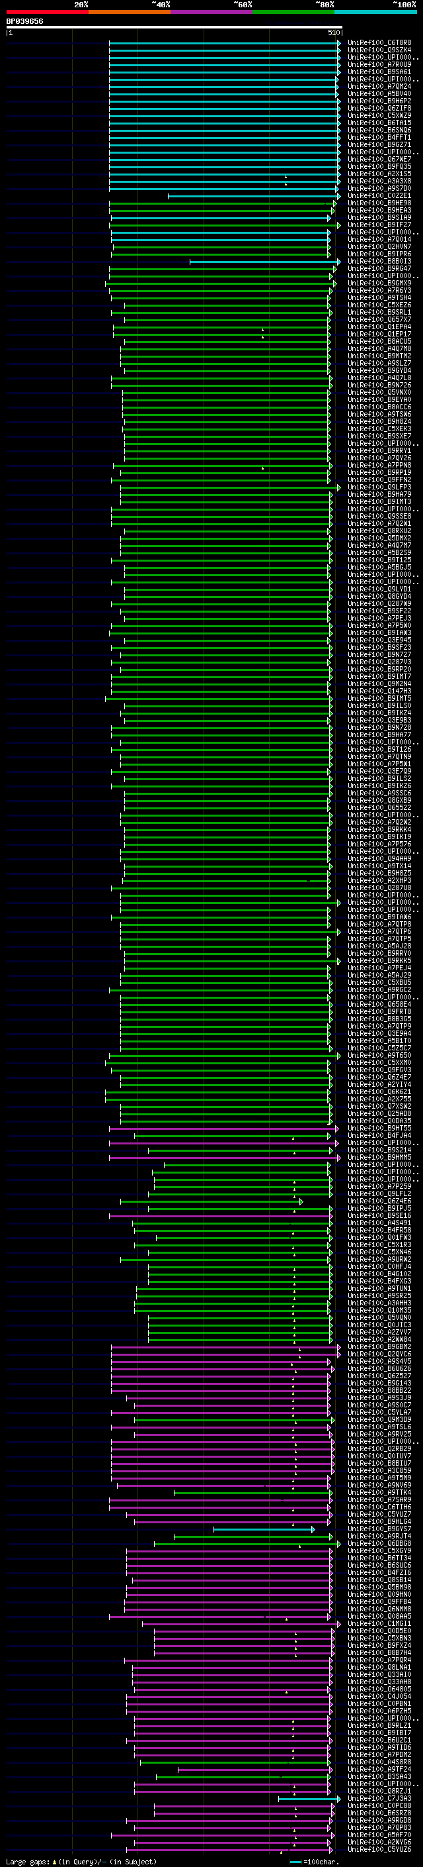Select label UniRef100_Q1EP17
Screen dimensions: 423x1867
click(x=379, y=334)
